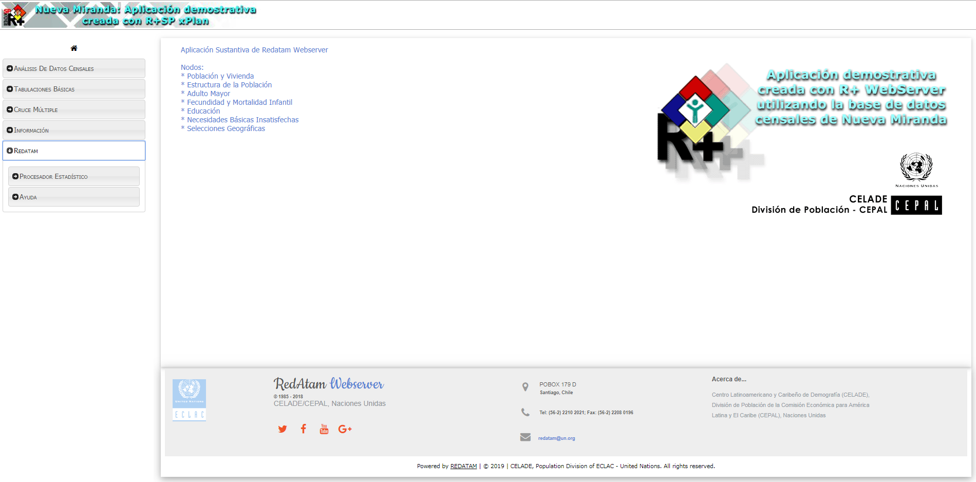
Task: Click the black CEPAL logo
Action: (x=916, y=205)
